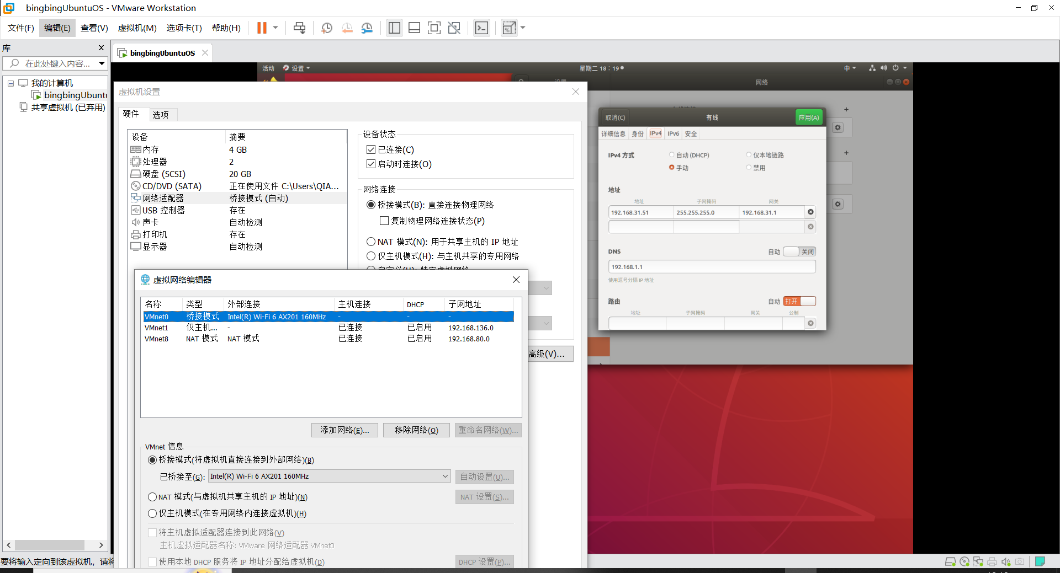This screenshot has height=573, width=1060.
Task: Open the lower gear settings in Ubuntu network
Action: (x=838, y=204)
